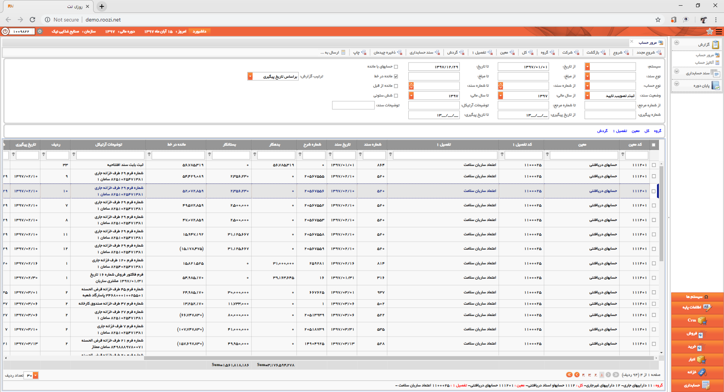This screenshot has width=724, height=392.
Task: Click the چاپ print toolbar button
Action: (x=360, y=52)
